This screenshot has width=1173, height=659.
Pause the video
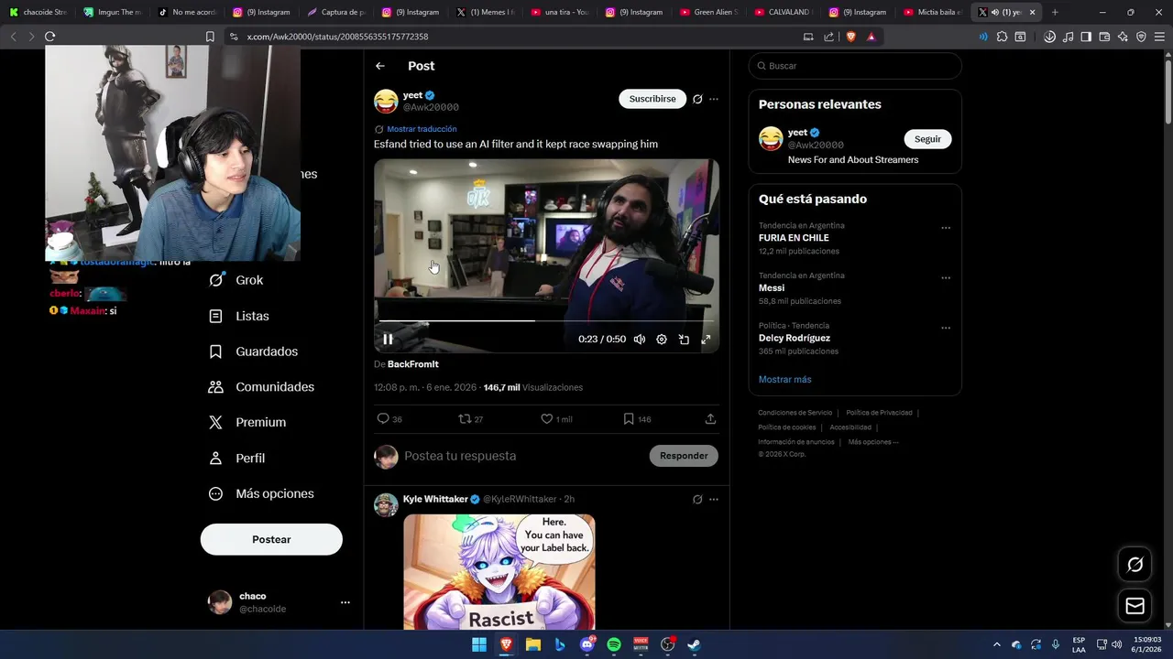[388, 339]
